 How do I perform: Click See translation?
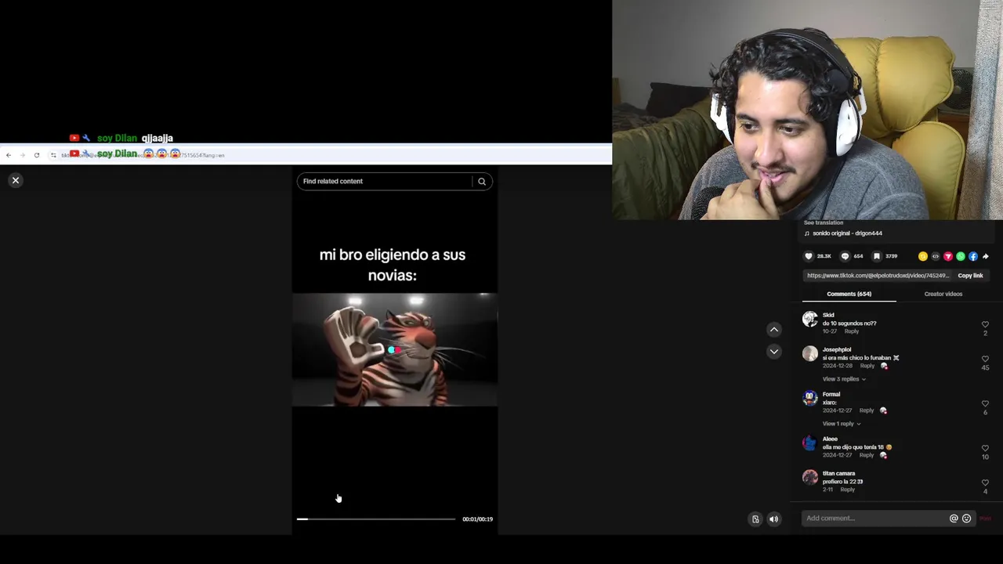click(824, 223)
